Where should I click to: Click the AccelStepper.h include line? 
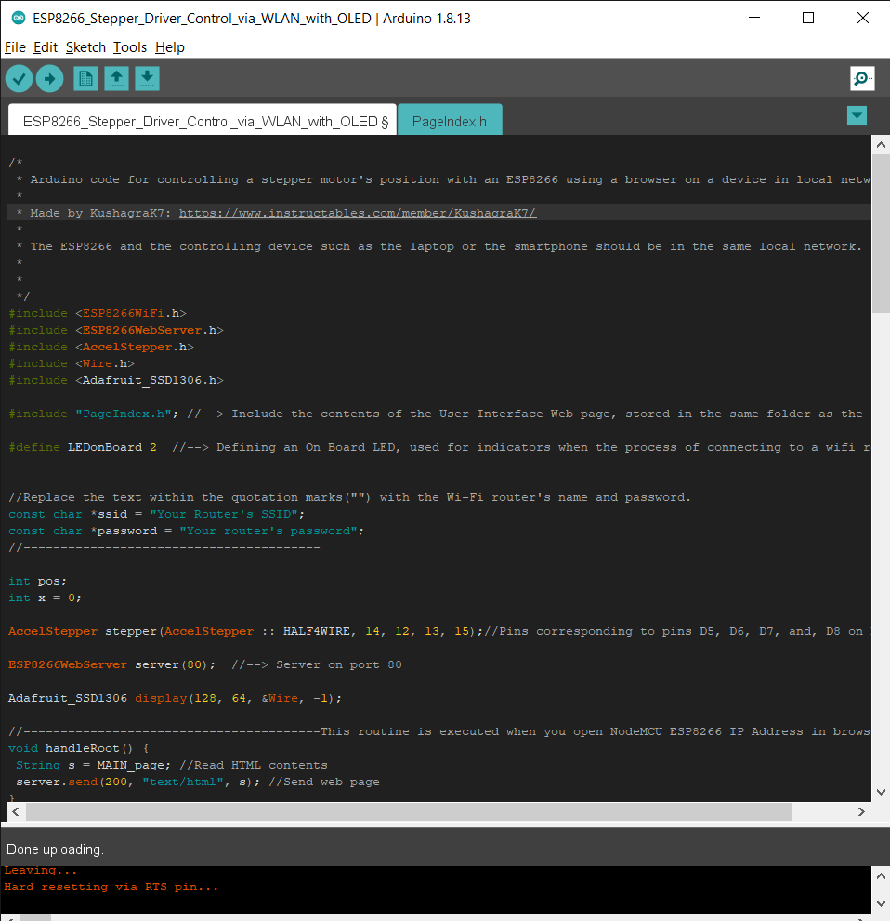[x=101, y=347]
